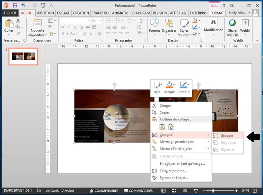Expand the Mettre au premier plan submenu
The image size is (263, 195).
tap(208, 142)
